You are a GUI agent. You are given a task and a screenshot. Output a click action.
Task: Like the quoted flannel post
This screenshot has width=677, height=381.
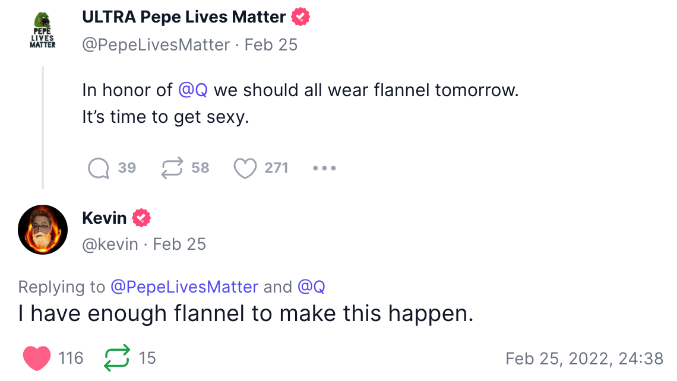click(245, 169)
